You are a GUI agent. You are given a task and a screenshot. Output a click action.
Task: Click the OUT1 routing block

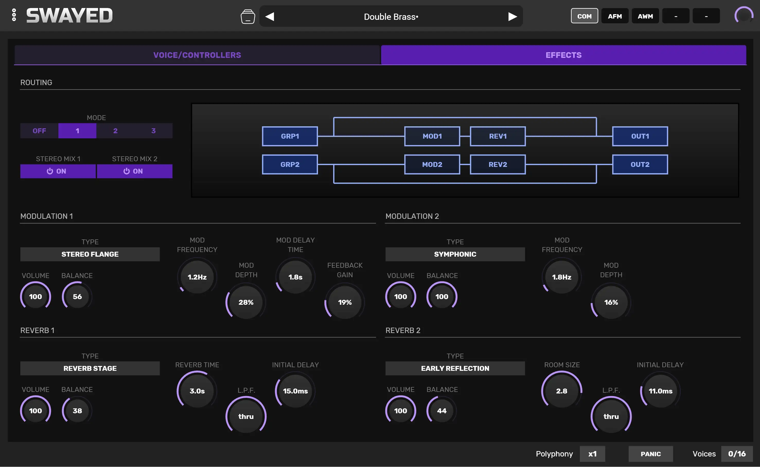click(x=640, y=136)
